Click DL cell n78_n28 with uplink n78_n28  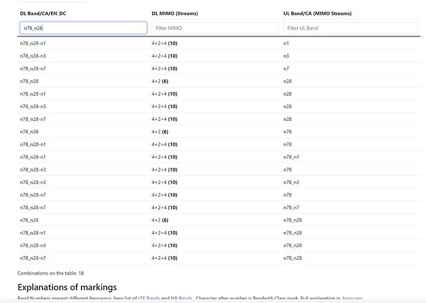tap(29, 220)
